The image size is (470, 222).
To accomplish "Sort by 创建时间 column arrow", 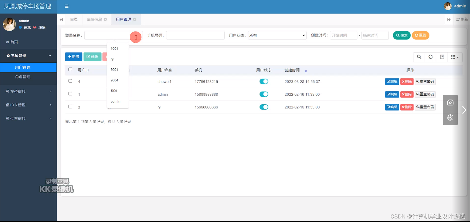I will coord(306,71).
